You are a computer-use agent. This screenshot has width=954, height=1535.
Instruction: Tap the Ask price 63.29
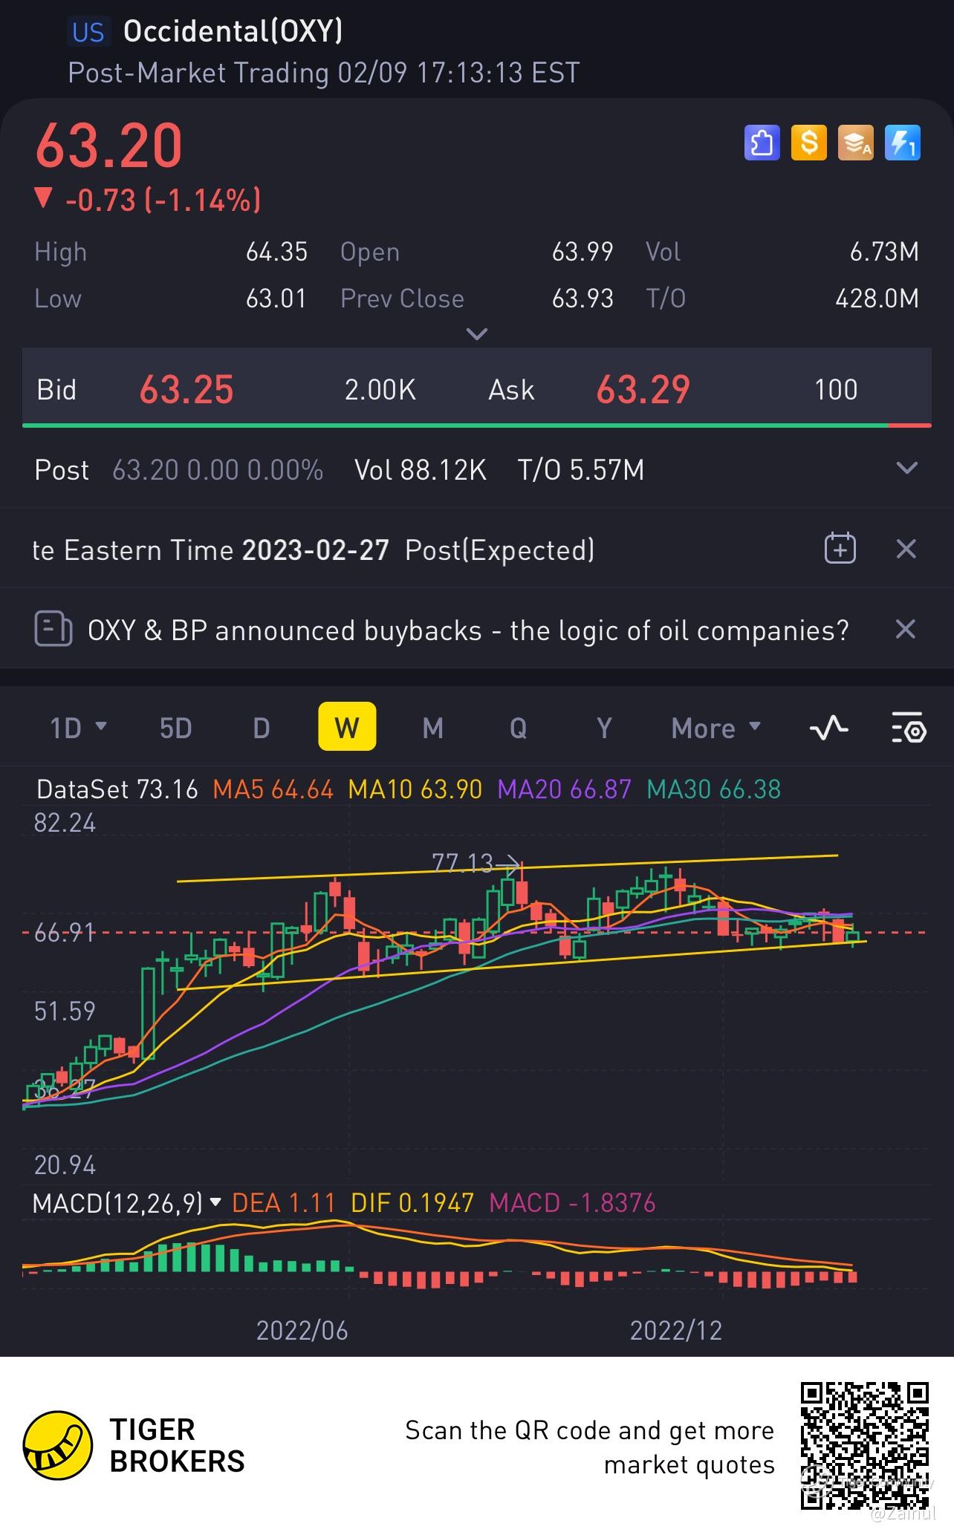[x=643, y=390]
